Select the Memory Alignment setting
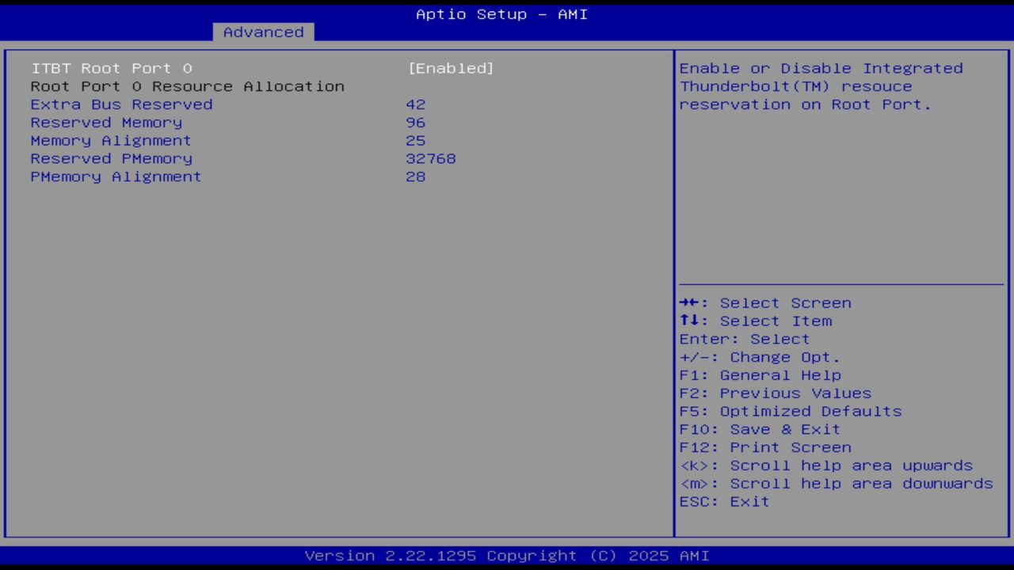This screenshot has height=570, width=1014. point(110,140)
